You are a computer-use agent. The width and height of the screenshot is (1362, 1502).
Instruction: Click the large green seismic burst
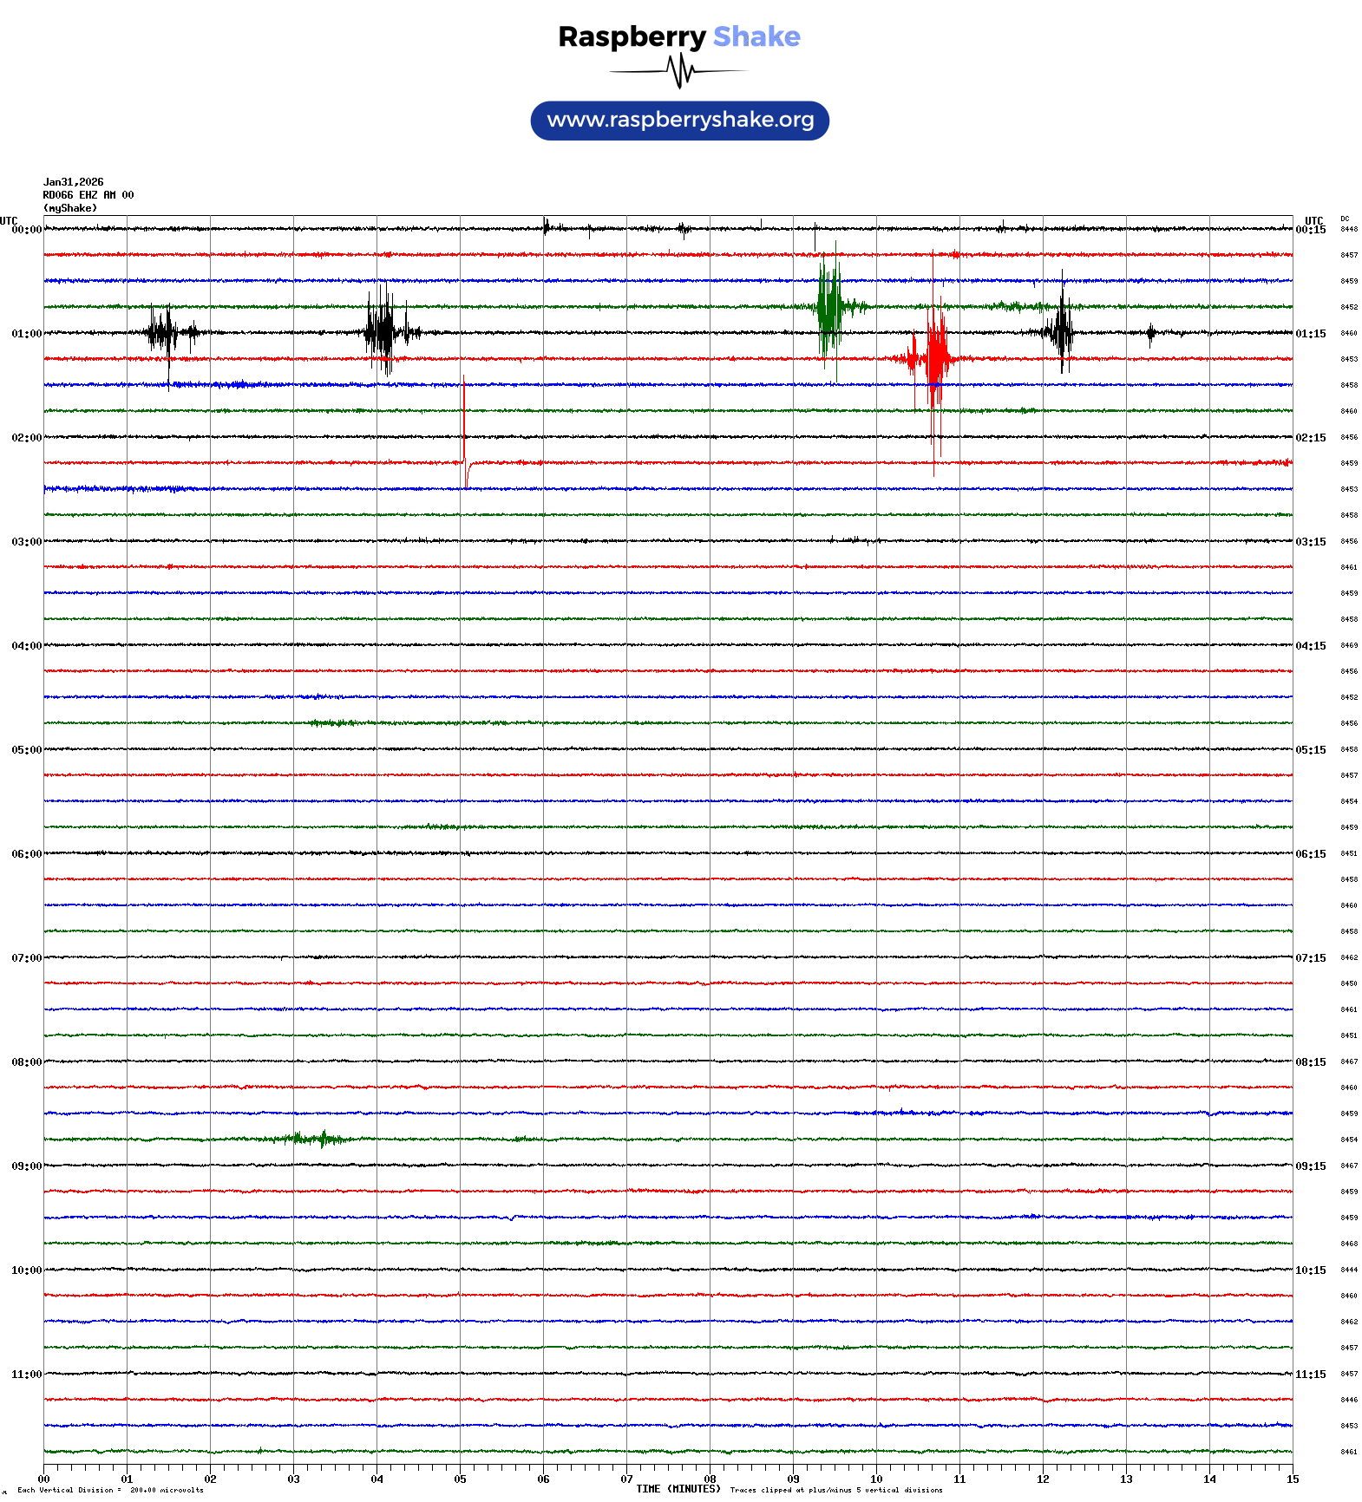[x=828, y=307]
